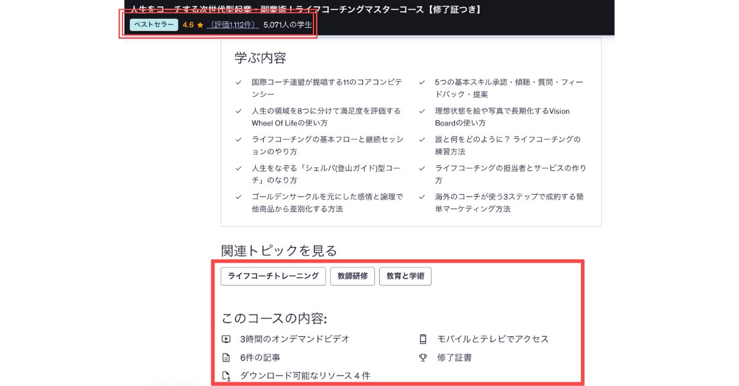The image size is (739, 386).
Task: Click text 5つの基本スキル承認・傾聴・質問 item
Action: point(509,88)
